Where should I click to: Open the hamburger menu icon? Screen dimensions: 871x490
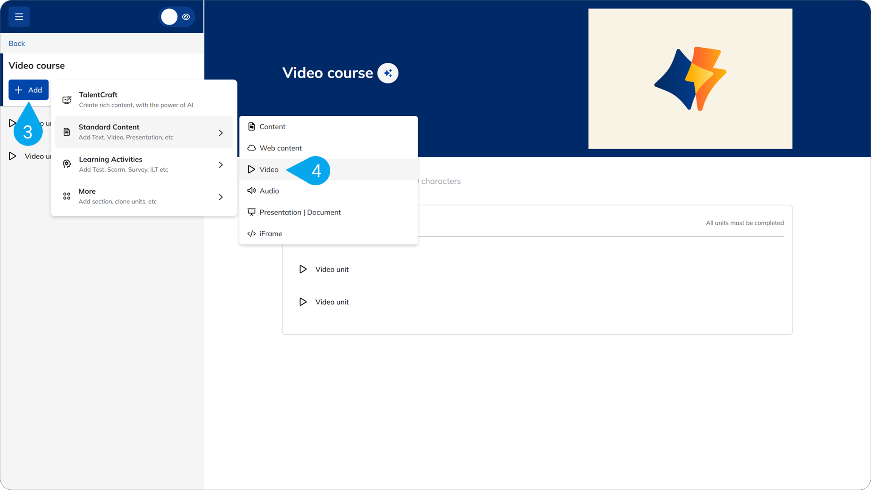[x=19, y=17]
